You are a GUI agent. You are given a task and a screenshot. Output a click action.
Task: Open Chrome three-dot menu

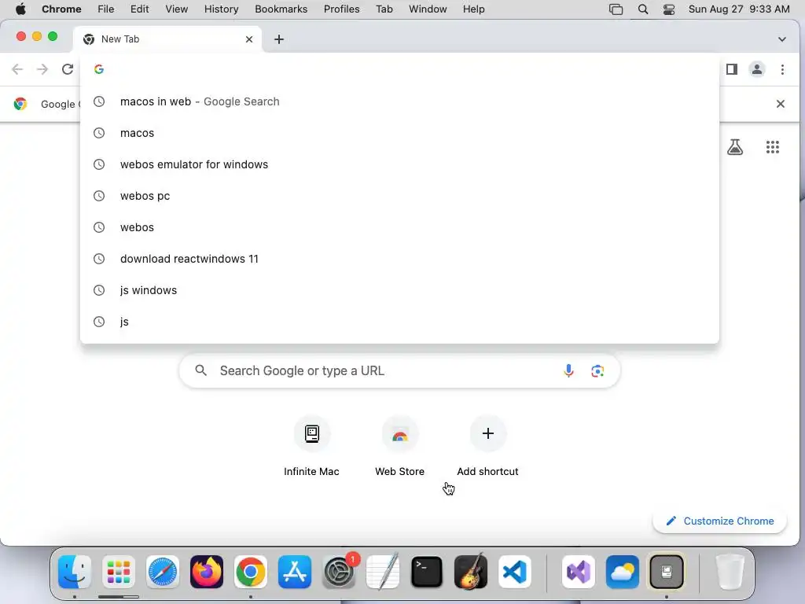782,69
